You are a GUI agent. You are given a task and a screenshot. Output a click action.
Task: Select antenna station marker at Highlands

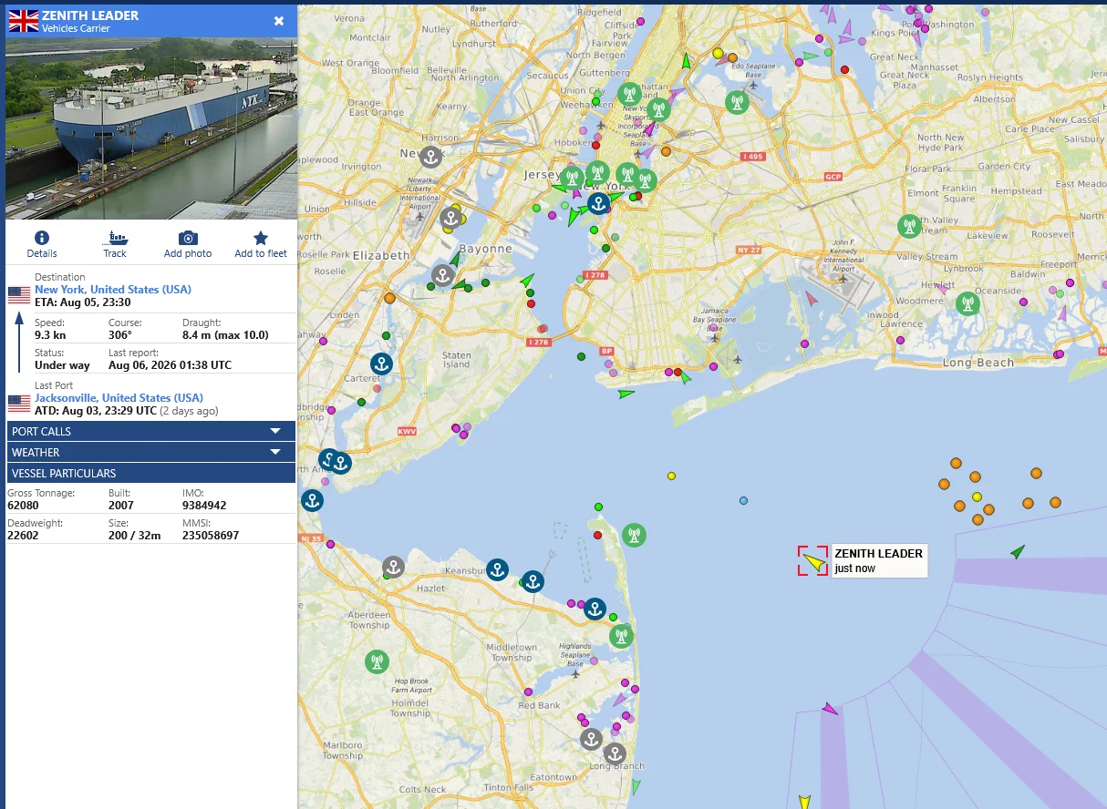[621, 636]
